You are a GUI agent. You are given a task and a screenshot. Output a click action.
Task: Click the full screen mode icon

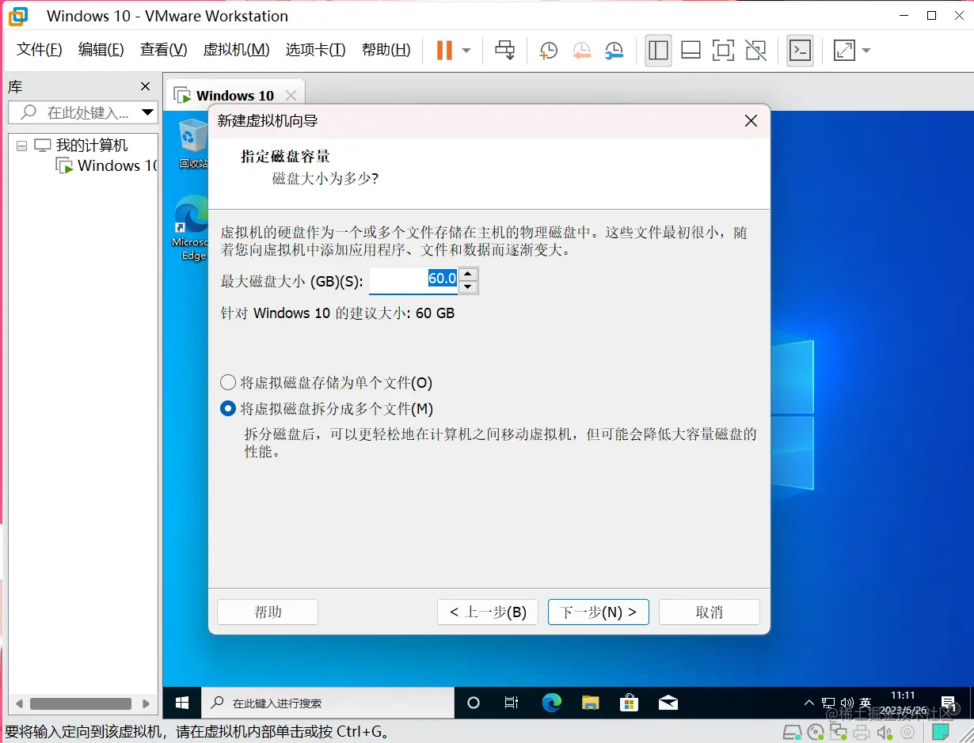click(723, 51)
